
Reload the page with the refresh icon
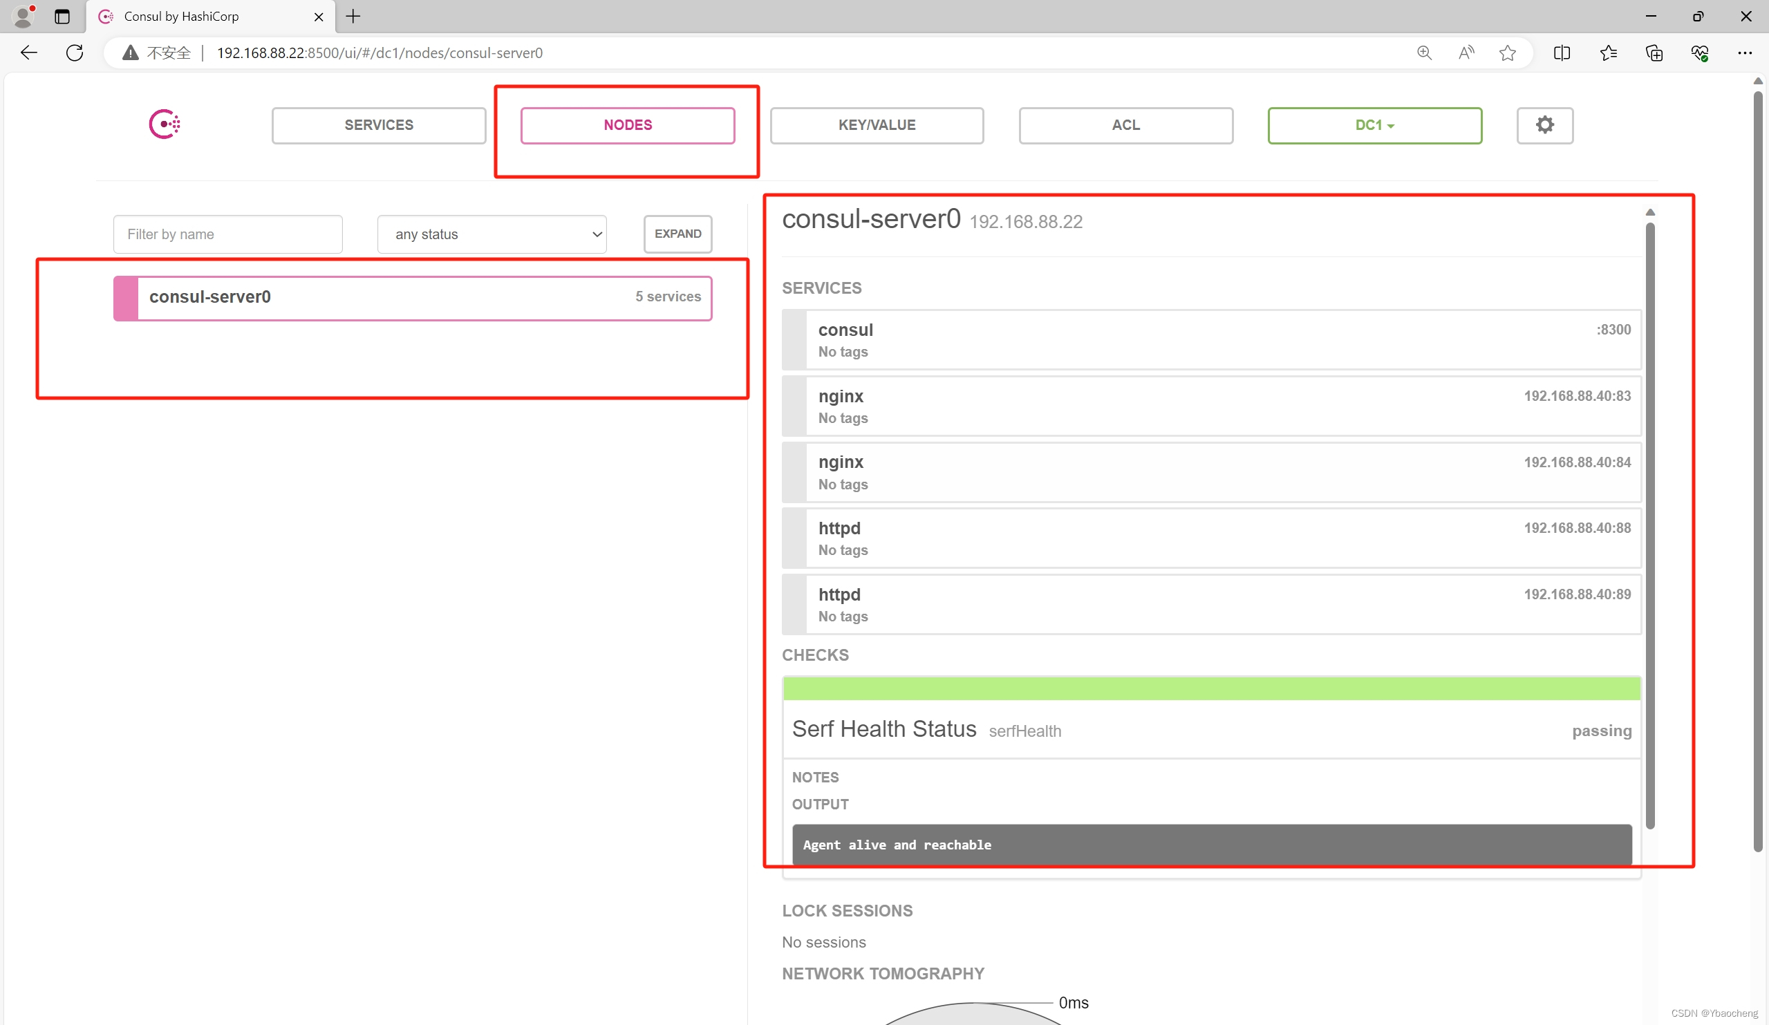click(75, 53)
